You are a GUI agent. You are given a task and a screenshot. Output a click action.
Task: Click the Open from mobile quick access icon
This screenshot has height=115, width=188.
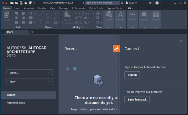[x=21, y=3]
